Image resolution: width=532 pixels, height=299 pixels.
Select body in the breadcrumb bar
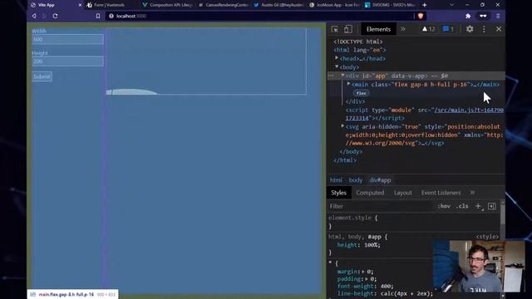coord(356,180)
